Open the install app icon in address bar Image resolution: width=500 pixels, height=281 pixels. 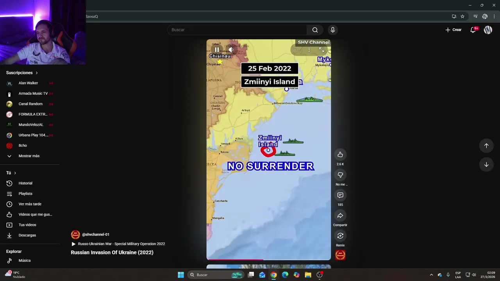click(x=454, y=16)
